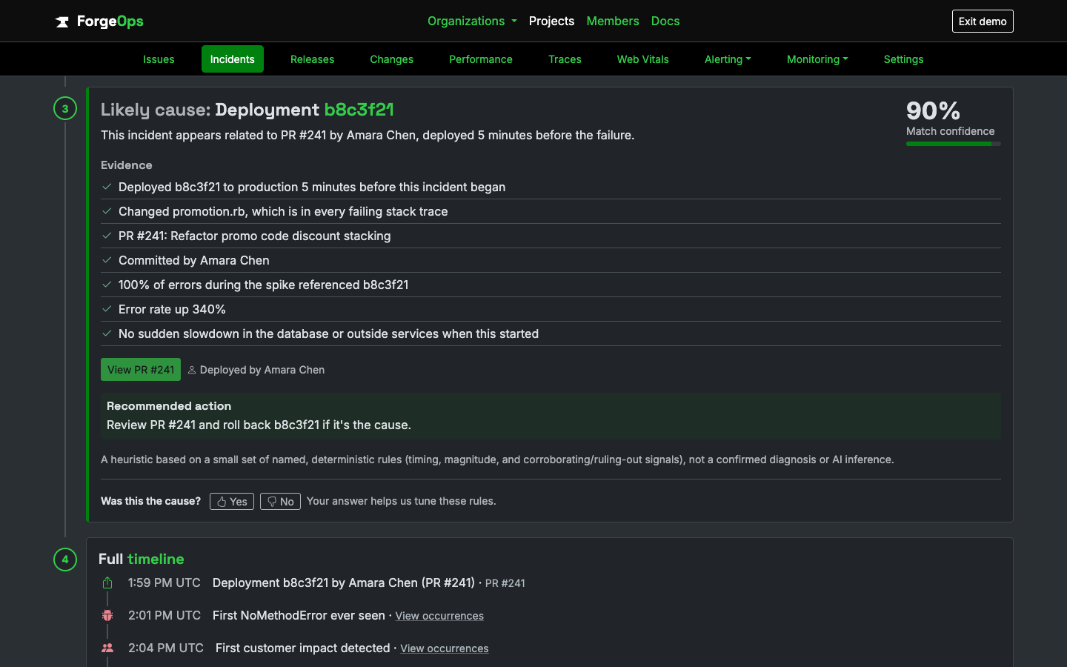Image resolution: width=1067 pixels, height=667 pixels.
Task: Open the b8c3f21 deployment hash link
Action: [x=359, y=110]
